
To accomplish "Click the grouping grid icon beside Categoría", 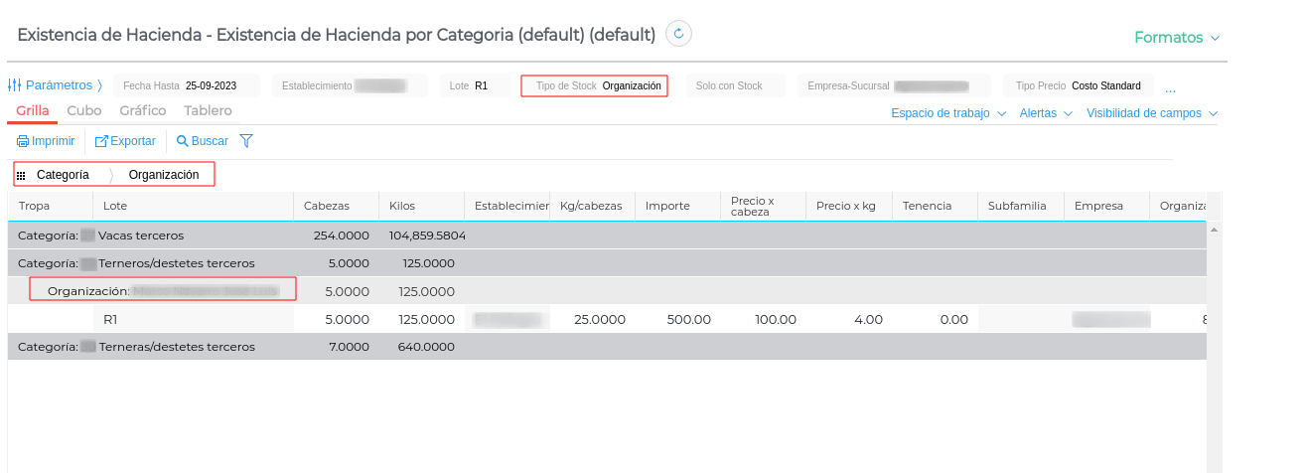I will [21, 175].
